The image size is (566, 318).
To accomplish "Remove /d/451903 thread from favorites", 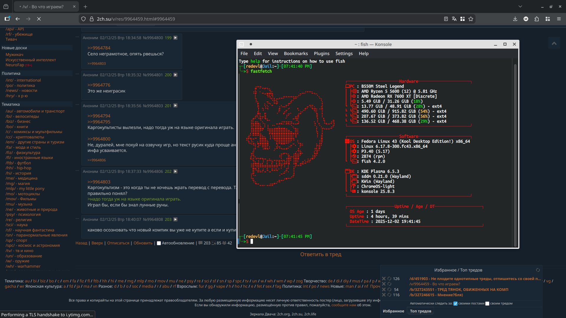I will pos(384,279).
